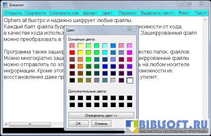
Task: Toggle the Перенос word wrap option
Action: click(x=128, y=13)
